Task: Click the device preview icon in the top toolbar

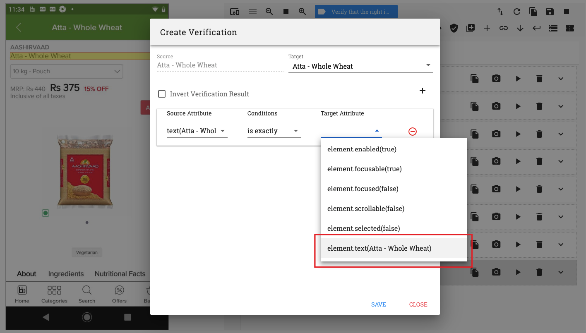Action: (235, 12)
